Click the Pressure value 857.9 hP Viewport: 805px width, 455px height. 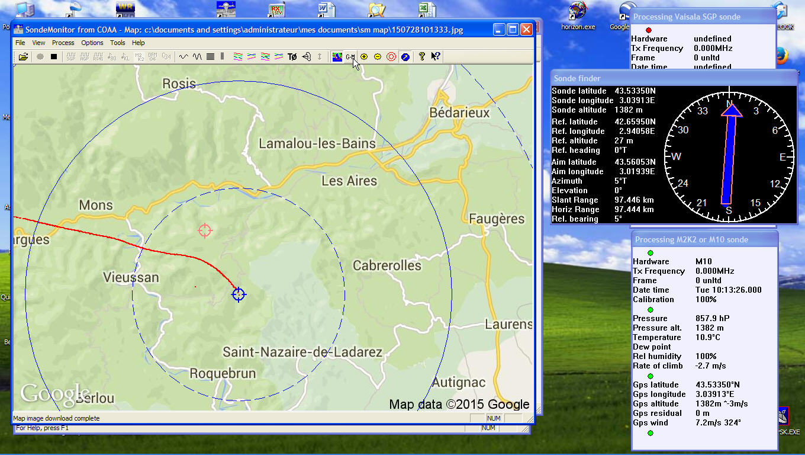pos(713,318)
